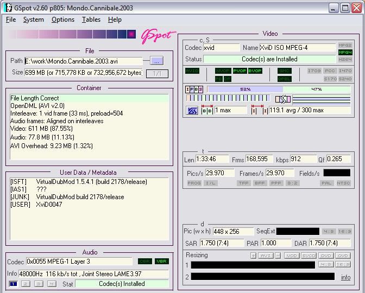Click the PPF indicator
365x293 pixels.
(x=276, y=183)
